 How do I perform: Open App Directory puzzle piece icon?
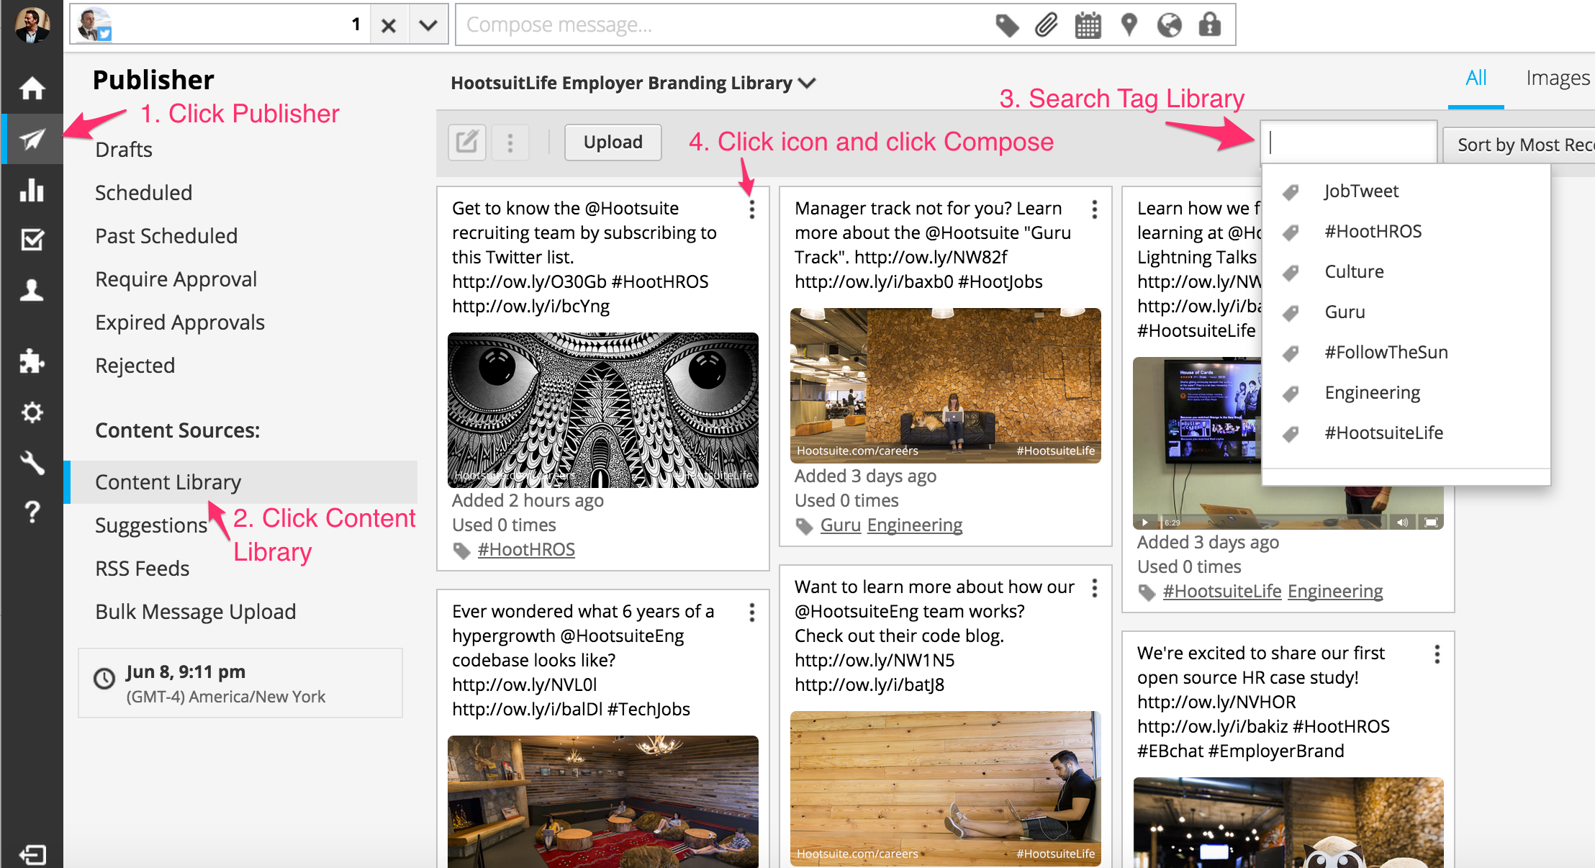32,361
